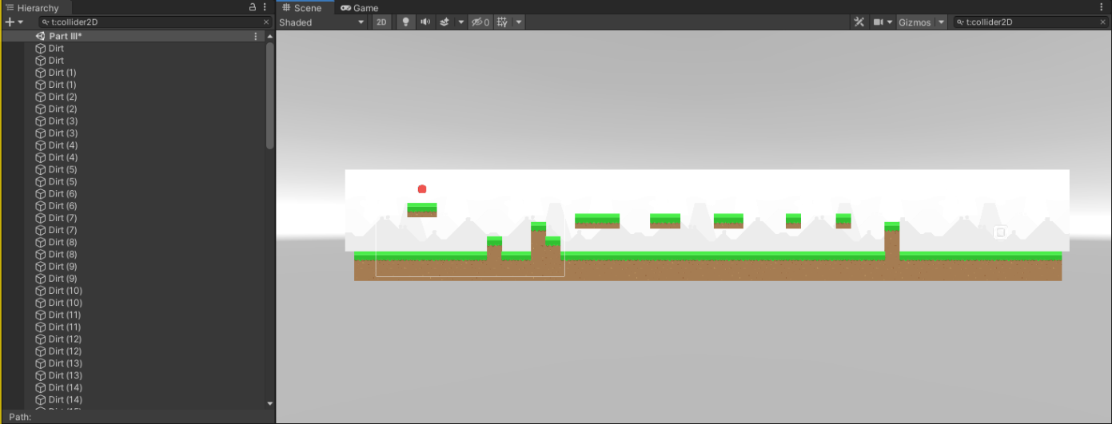The image size is (1112, 424).
Task: Click the Gizmos button
Action: tap(915, 22)
